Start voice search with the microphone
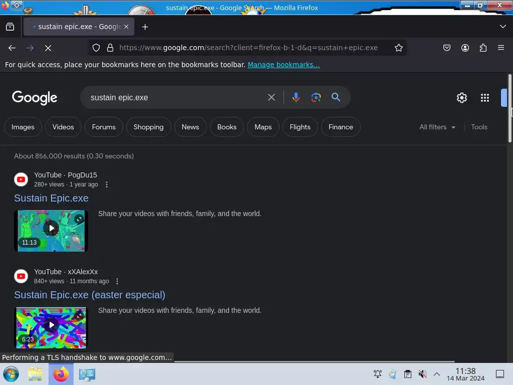Viewport: 513px width, 385px height. (x=296, y=97)
